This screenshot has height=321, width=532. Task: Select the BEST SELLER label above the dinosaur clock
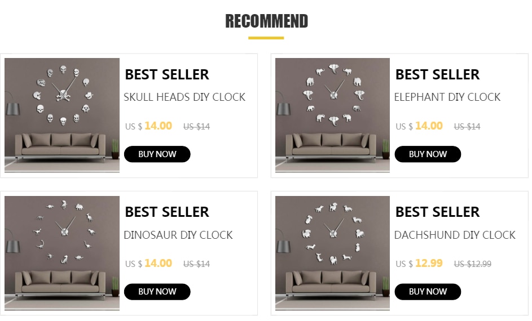167,212
